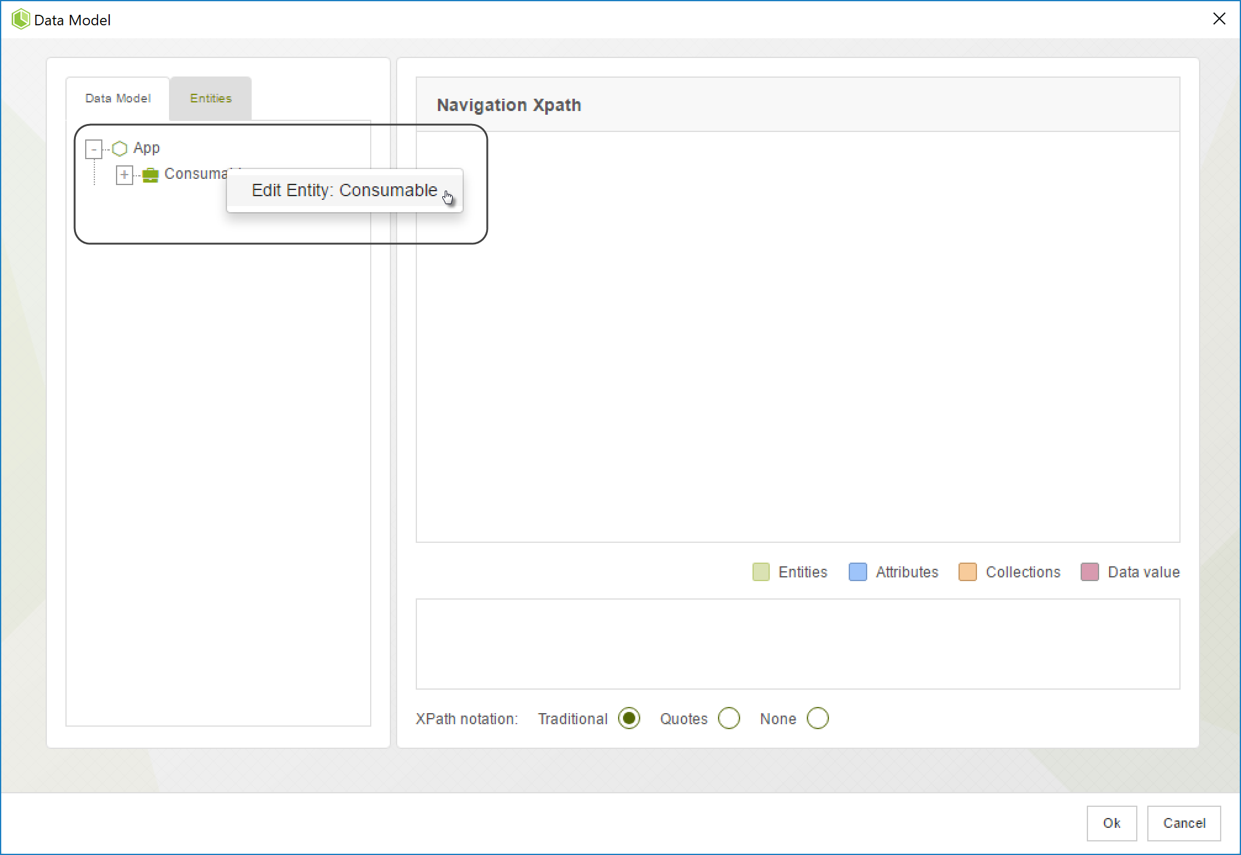Viewport: 1241px width, 855px height.
Task: Close the Data Model dialog
Action: click(1219, 19)
